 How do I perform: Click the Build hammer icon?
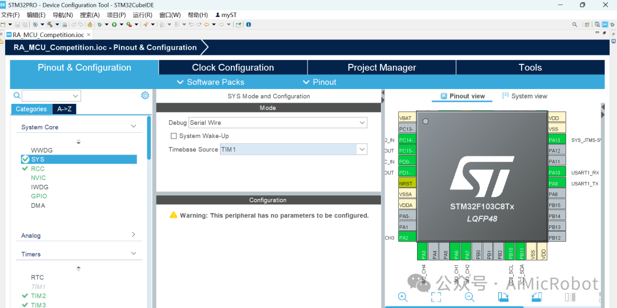click(50, 25)
